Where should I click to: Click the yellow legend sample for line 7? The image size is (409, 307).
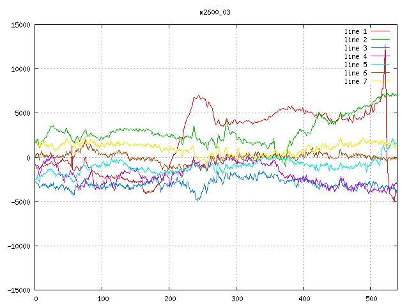pos(381,81)
